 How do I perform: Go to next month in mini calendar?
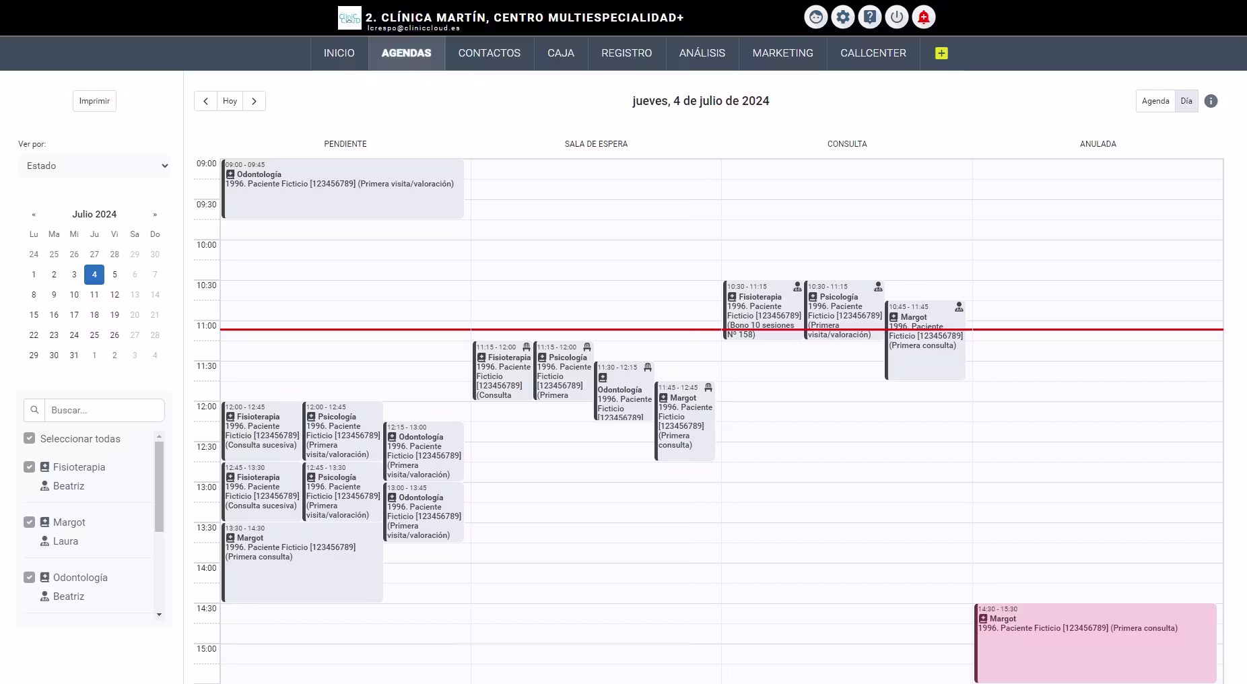point(155,214)
